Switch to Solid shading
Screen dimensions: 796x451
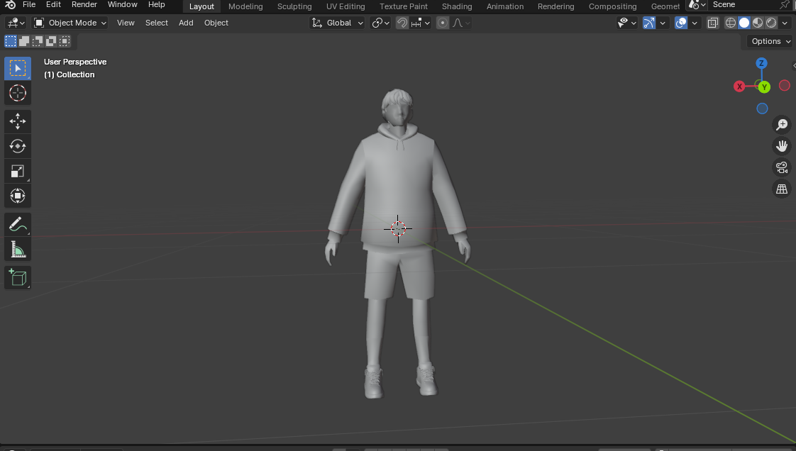pos(744,23)
